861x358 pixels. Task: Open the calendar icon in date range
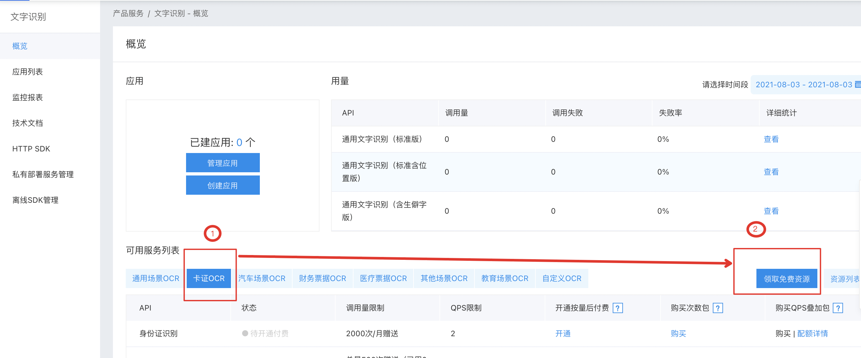click(x=857, y=85)
